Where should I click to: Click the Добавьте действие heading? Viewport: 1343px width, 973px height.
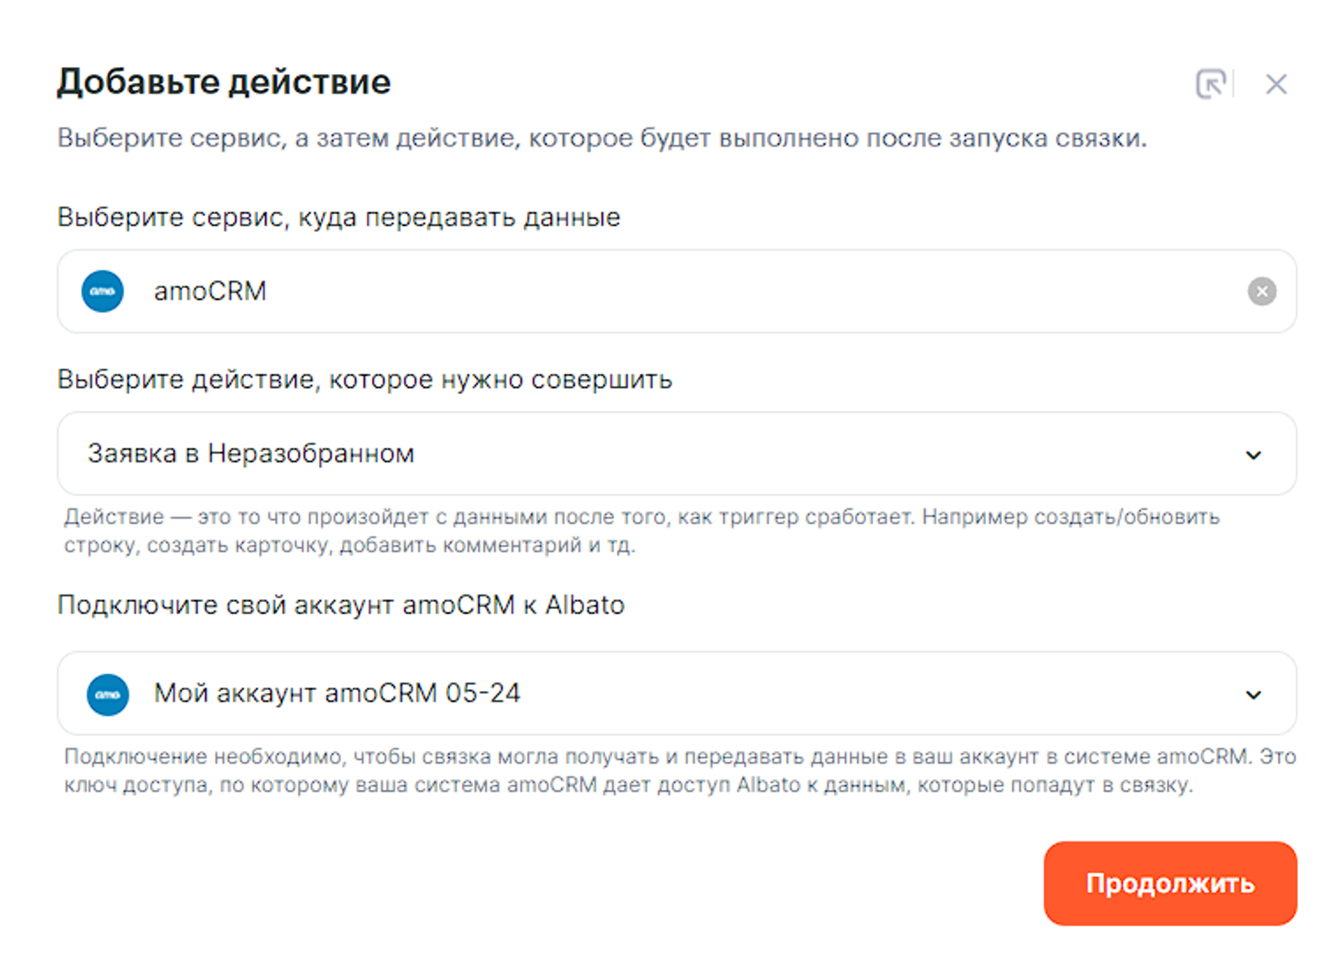point(224,82)
